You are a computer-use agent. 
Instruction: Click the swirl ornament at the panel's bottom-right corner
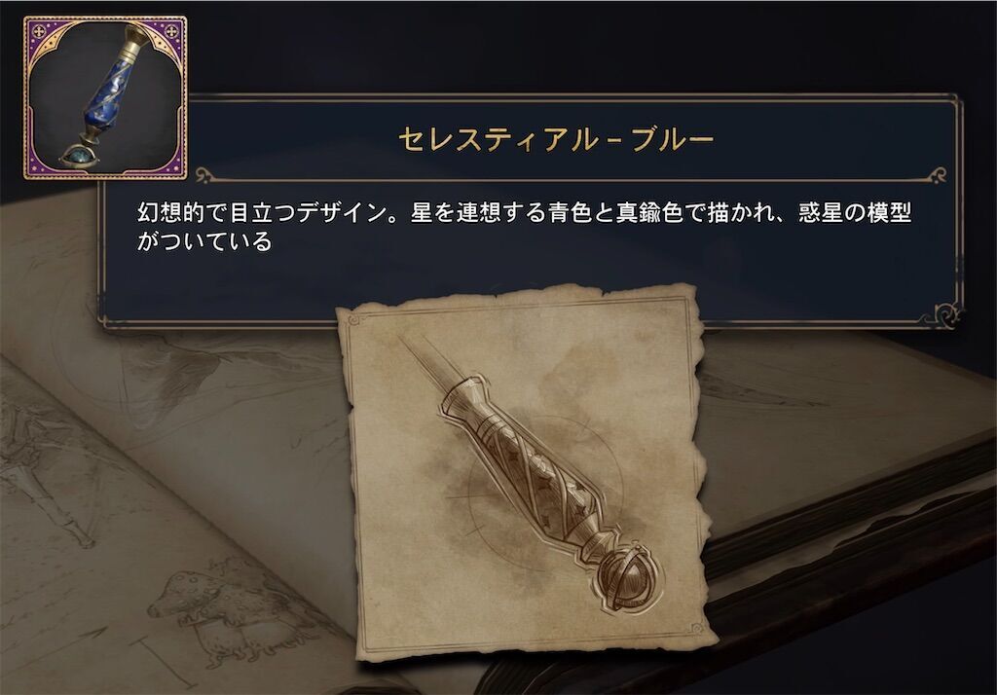tap(946, 314)
